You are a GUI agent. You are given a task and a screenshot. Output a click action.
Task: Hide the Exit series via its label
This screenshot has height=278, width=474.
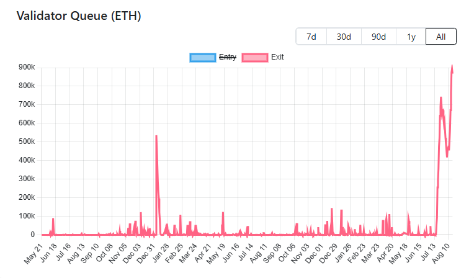pos(277,57)
